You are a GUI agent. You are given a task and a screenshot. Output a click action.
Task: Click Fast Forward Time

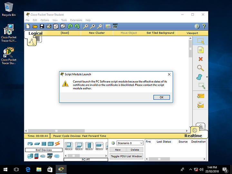[x=94, y=136]
